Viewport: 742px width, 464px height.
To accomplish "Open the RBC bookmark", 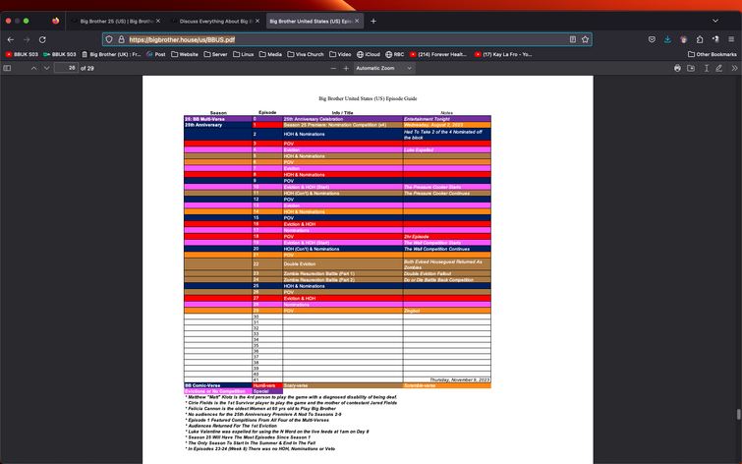I will [395, 54].
